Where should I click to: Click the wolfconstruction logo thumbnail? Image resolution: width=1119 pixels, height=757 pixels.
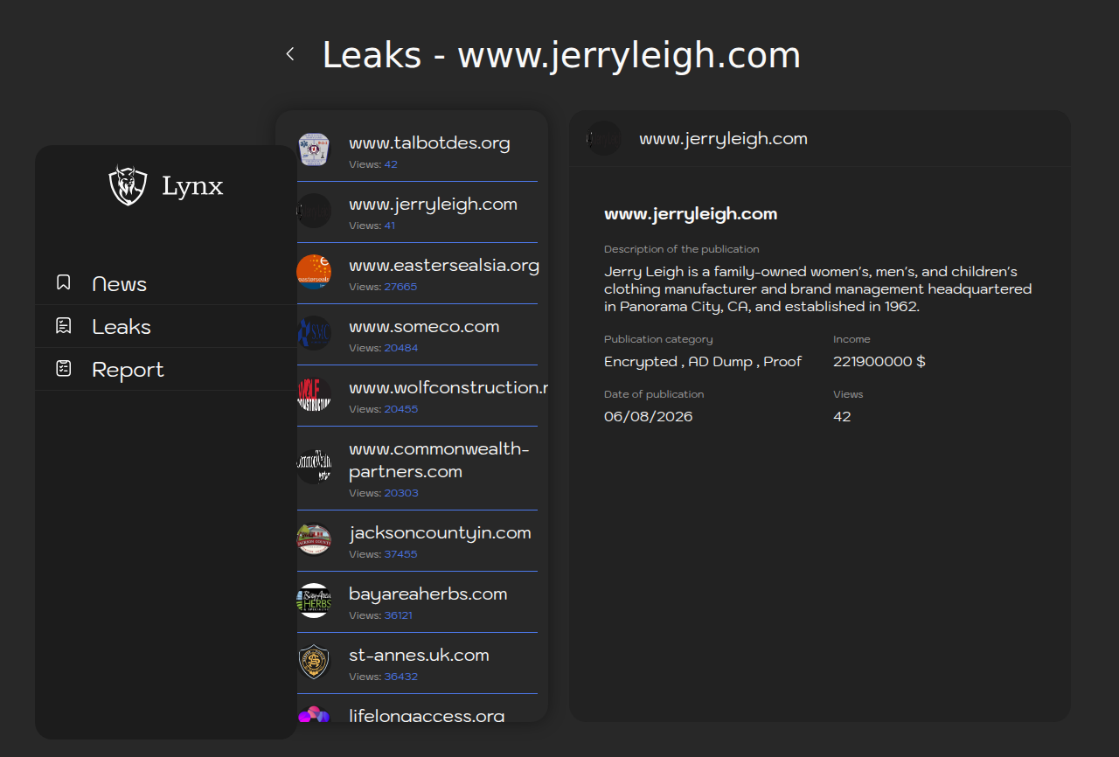[x=314, y=394]
